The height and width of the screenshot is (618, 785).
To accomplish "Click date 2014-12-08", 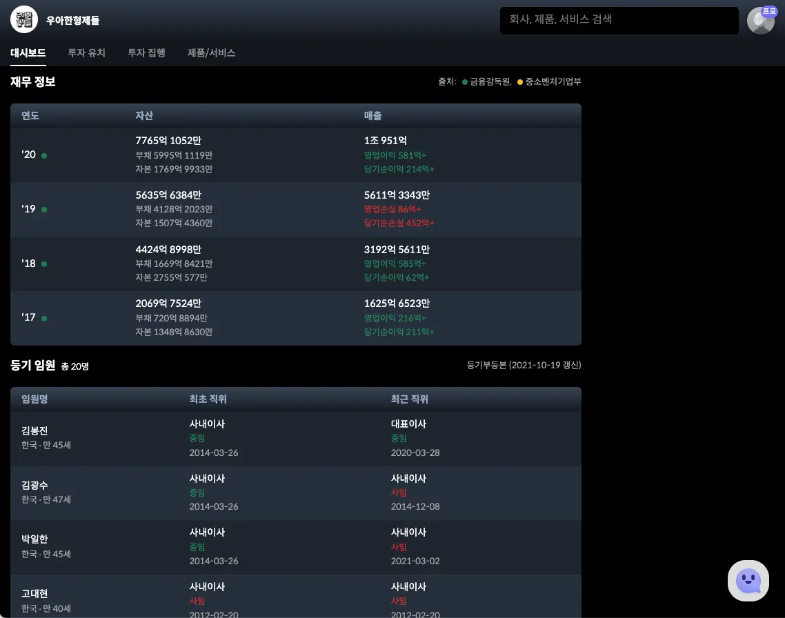I will [x=415, y=506].
